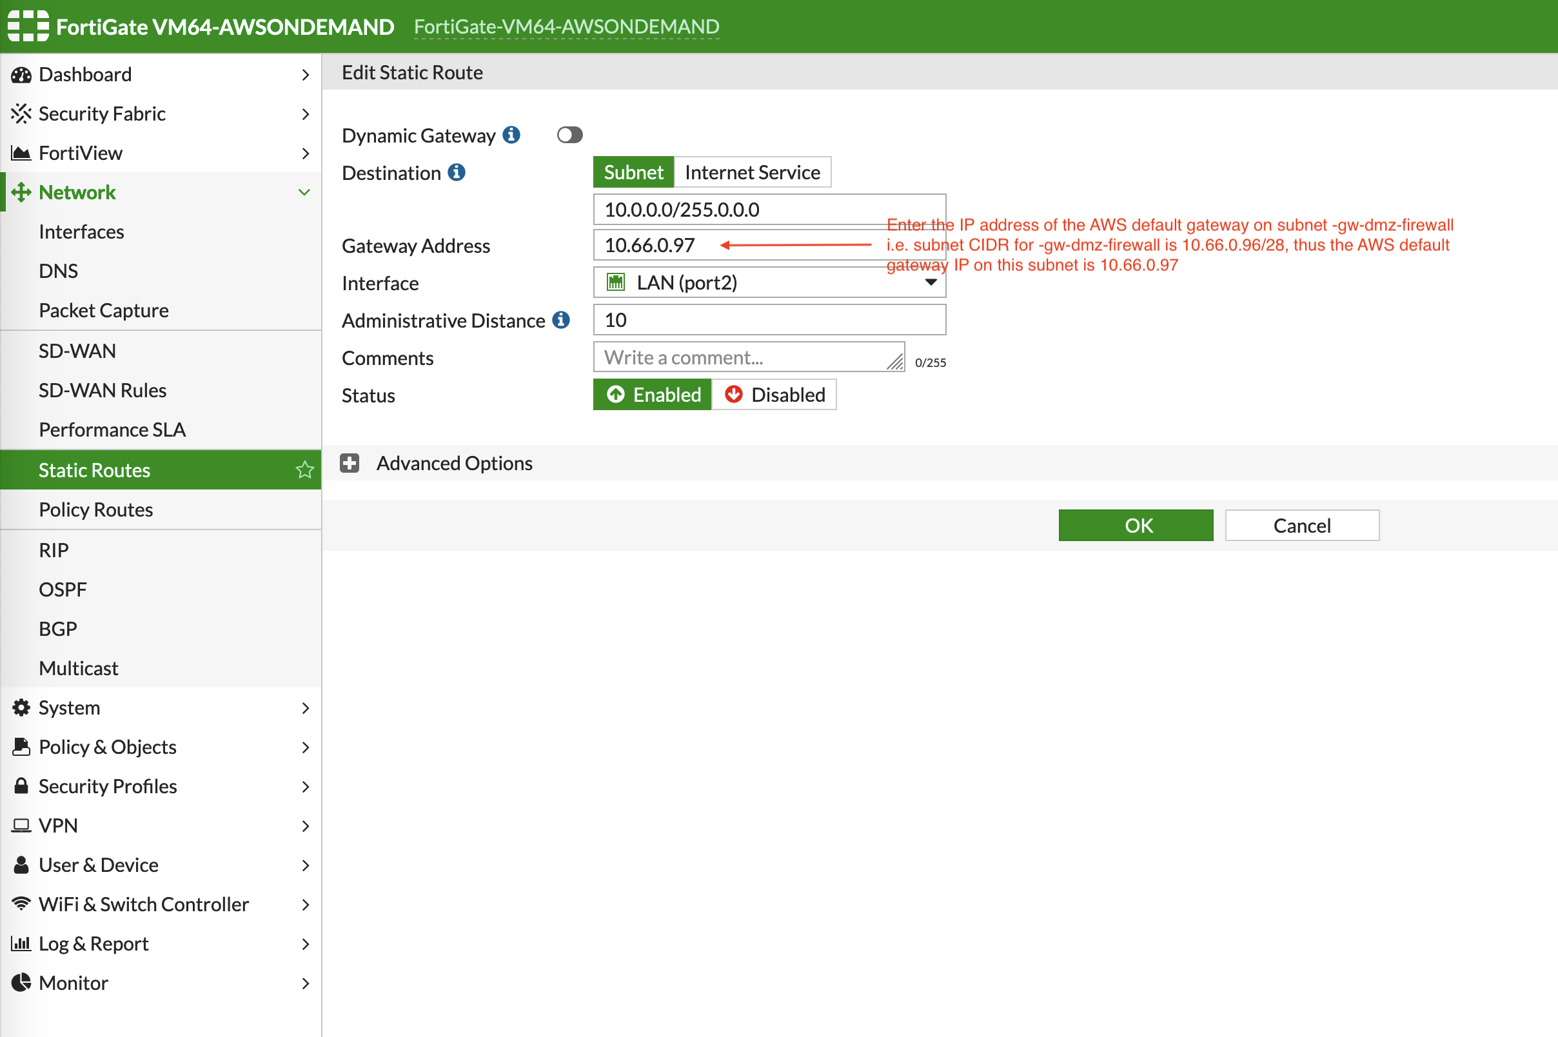This screenshot has width=1558, height=1037.
Task: Click the Destination info icon
Action: (x=457, y=173)
